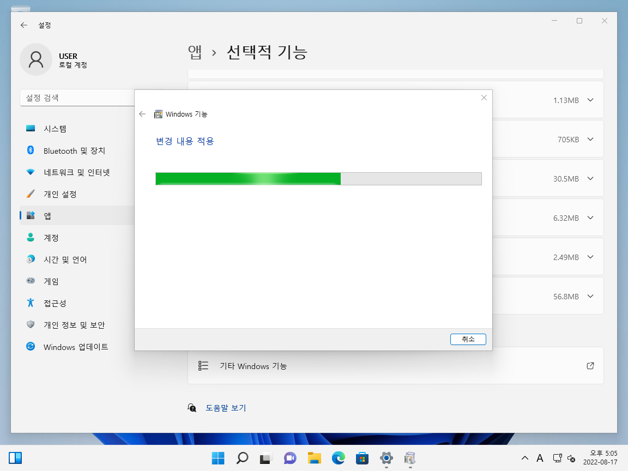This screenshot has height=471, width=628.
Task: Click the green progress bar
Action: pos(318,179)
